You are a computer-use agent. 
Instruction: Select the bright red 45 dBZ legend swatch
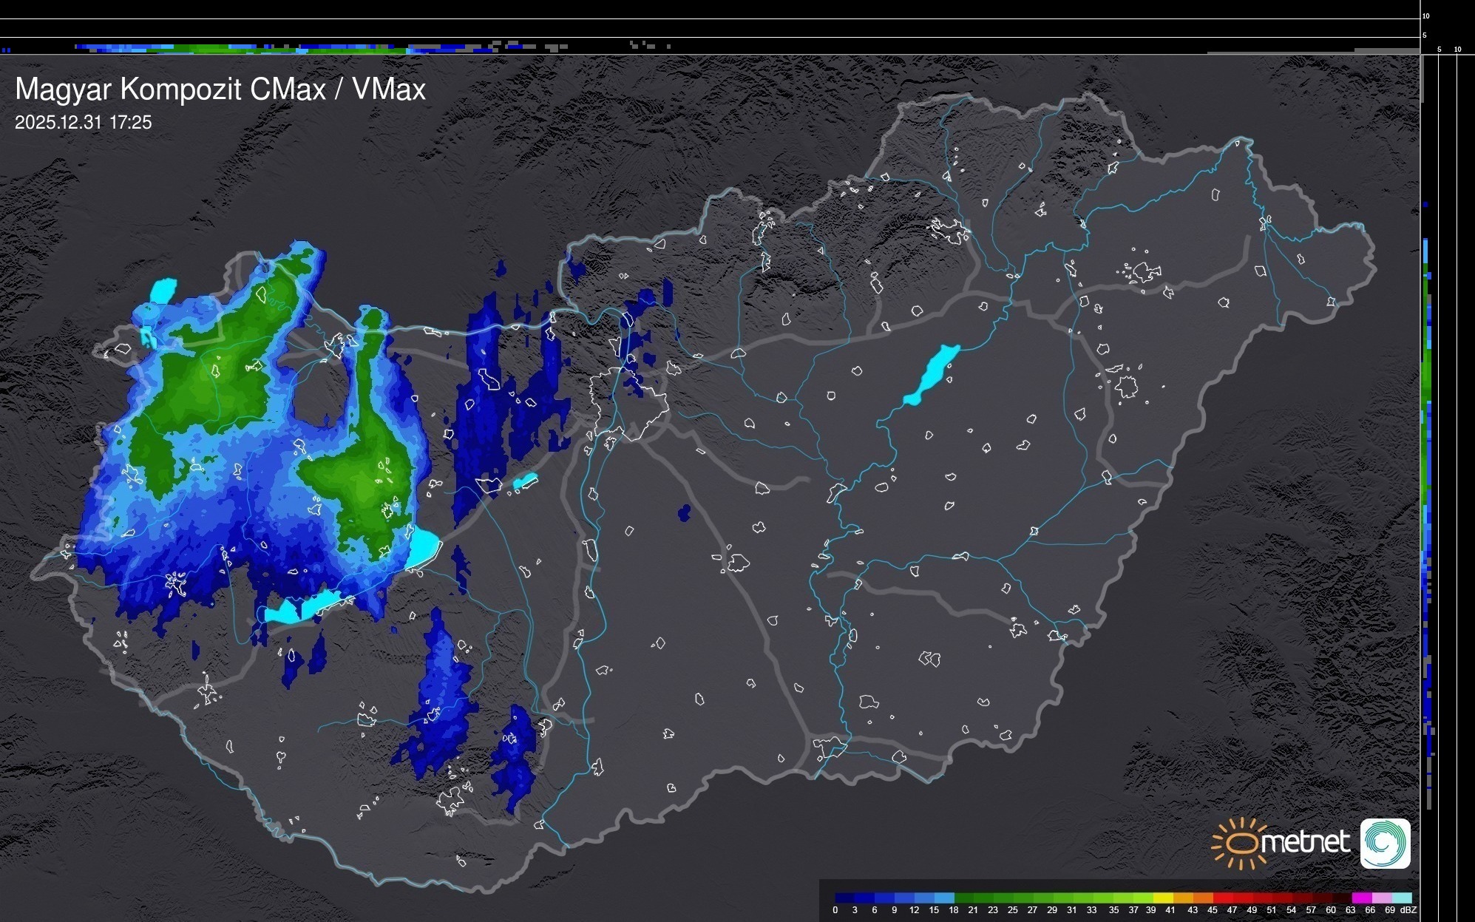click(x=1222, y=898)
